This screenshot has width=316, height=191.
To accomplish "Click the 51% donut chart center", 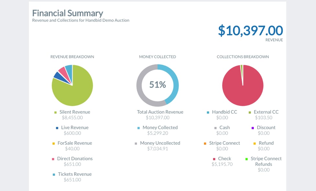I will point(157,84).
